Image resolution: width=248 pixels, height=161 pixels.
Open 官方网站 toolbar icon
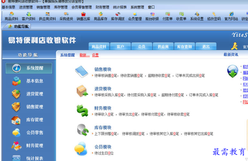click(x=231, y=16)
